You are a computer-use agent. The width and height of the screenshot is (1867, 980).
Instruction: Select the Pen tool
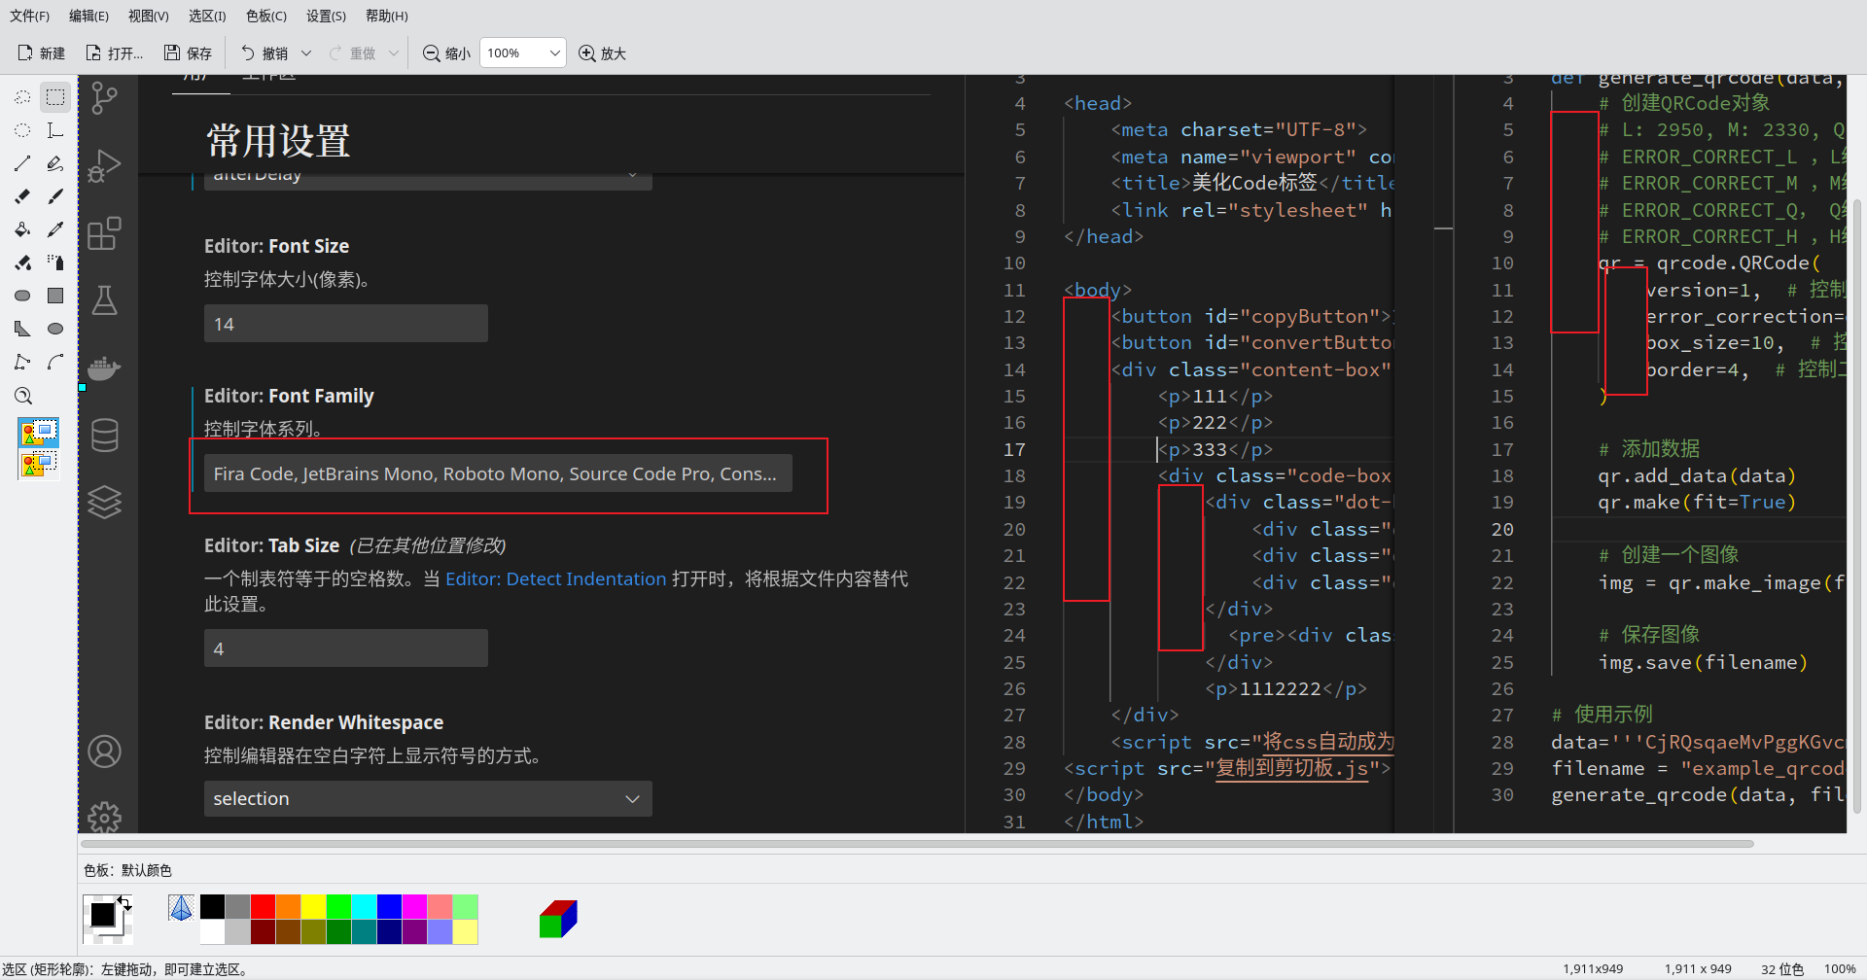(55, 163)
